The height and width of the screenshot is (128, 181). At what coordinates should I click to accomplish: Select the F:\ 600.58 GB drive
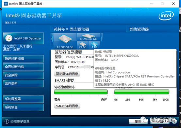(65, 41)
